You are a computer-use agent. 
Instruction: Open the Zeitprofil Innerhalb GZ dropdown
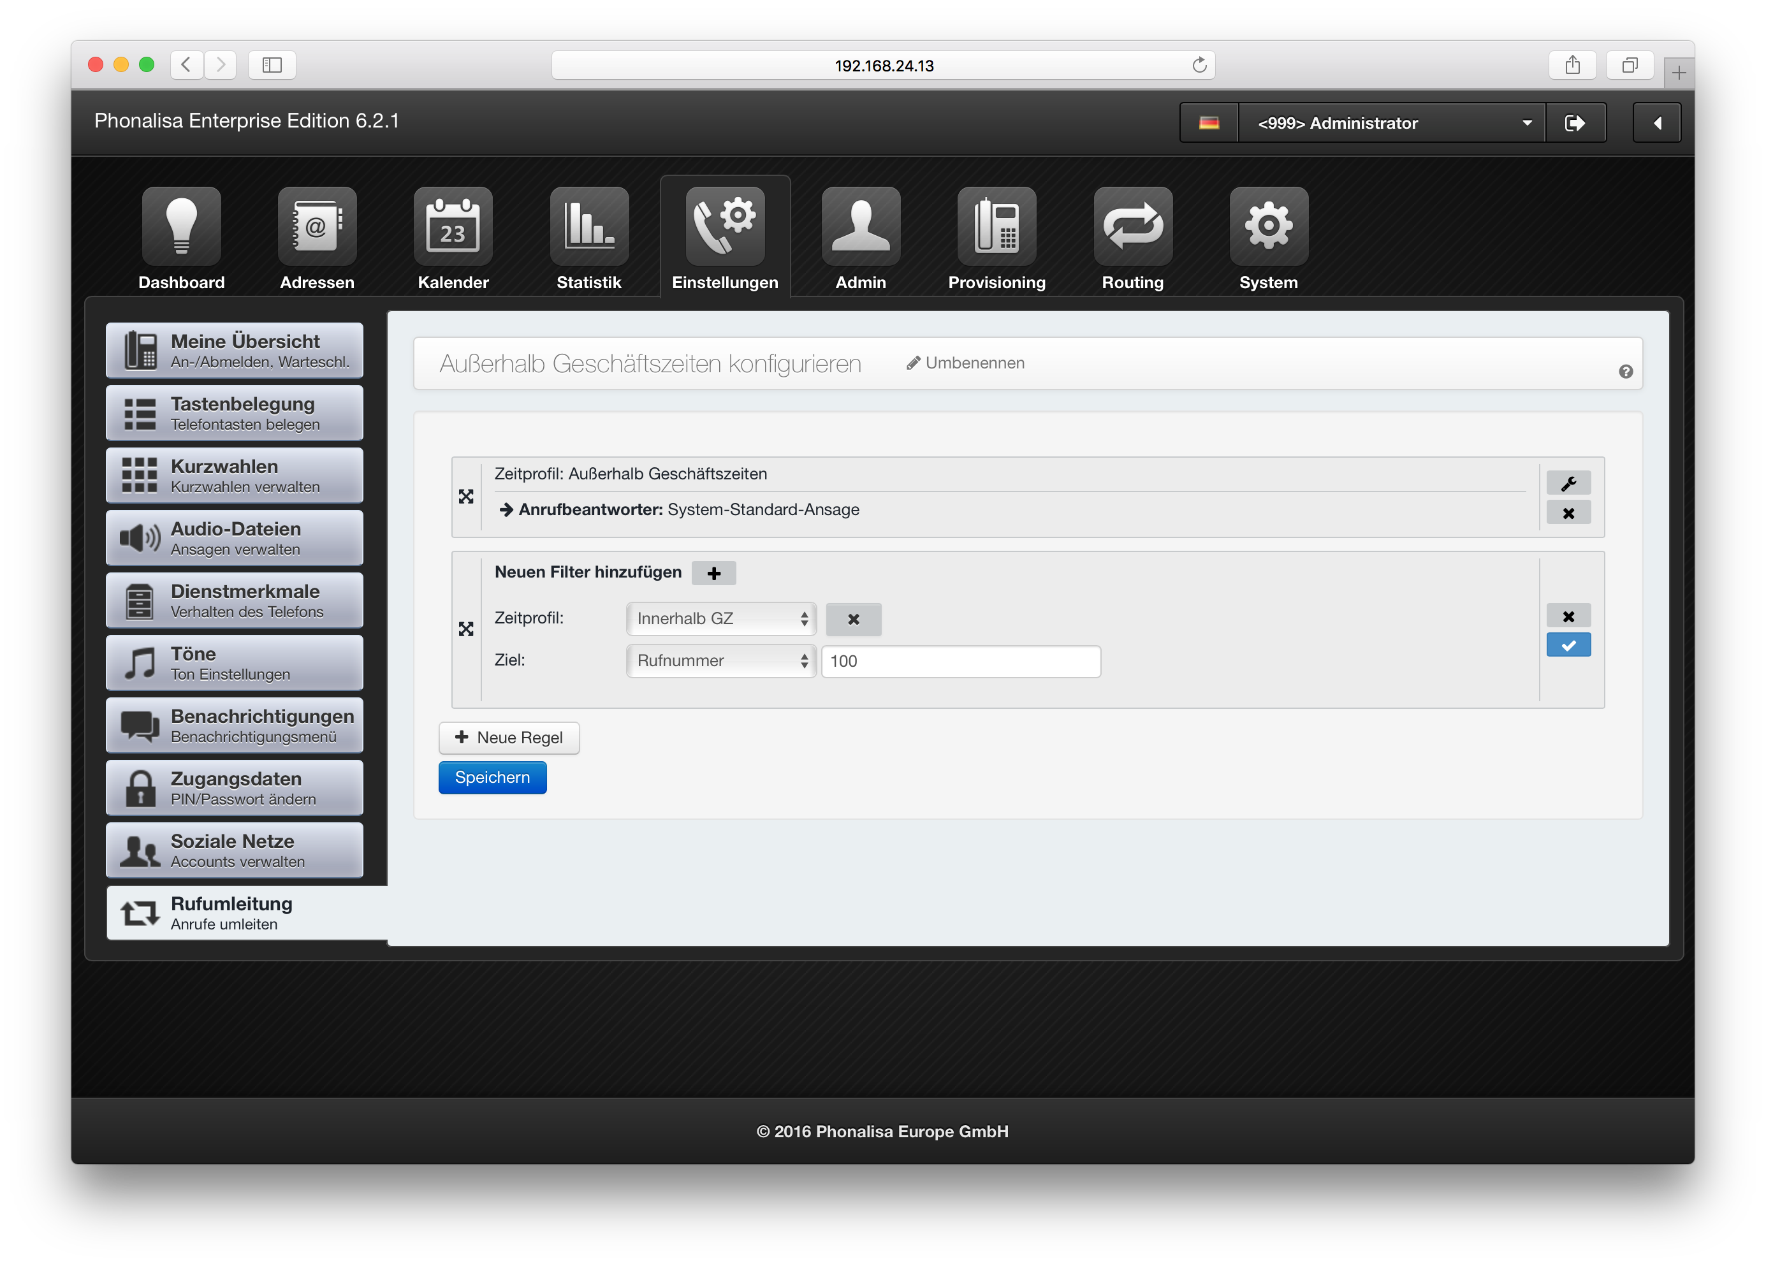pos(721,619)
